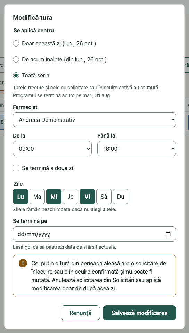Toggle the Lu day button
189x333 pixels.
(20, 197)
